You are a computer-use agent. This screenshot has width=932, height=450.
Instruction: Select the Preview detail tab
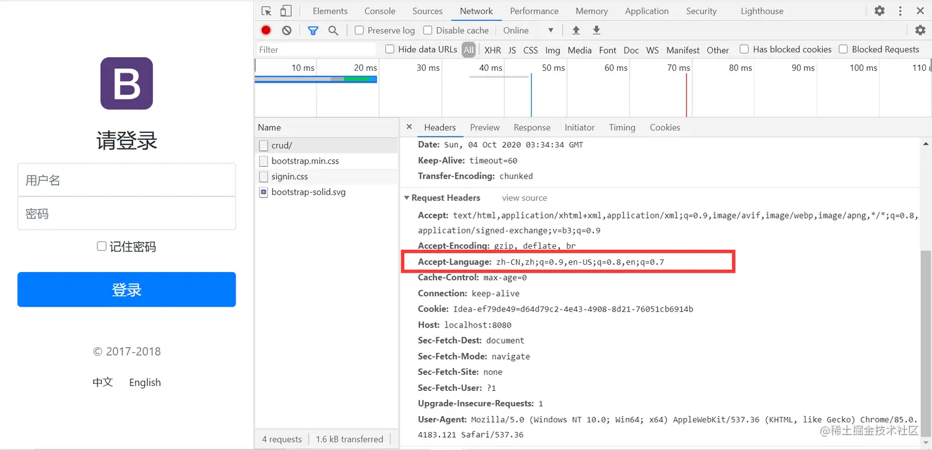484,127
